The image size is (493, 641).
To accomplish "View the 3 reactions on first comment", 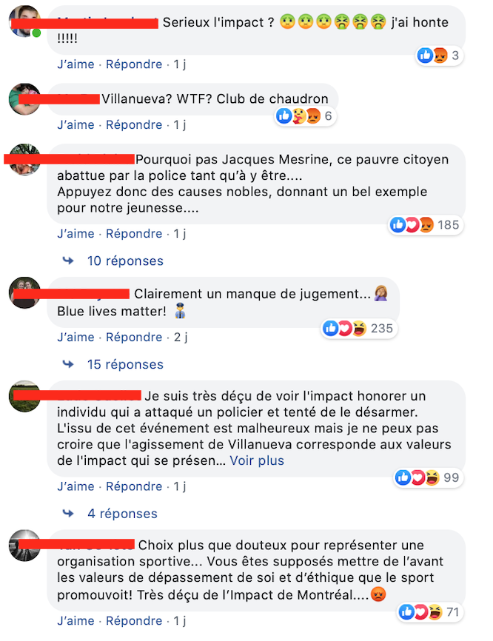I will coord(440,56).
